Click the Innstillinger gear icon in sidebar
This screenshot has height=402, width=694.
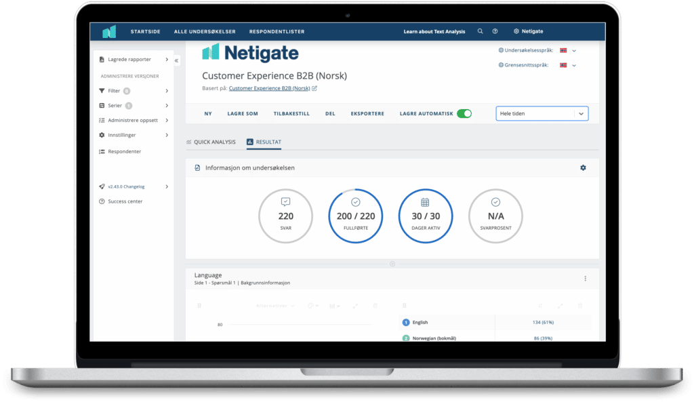pyautogui.click(x=102, y=135)
